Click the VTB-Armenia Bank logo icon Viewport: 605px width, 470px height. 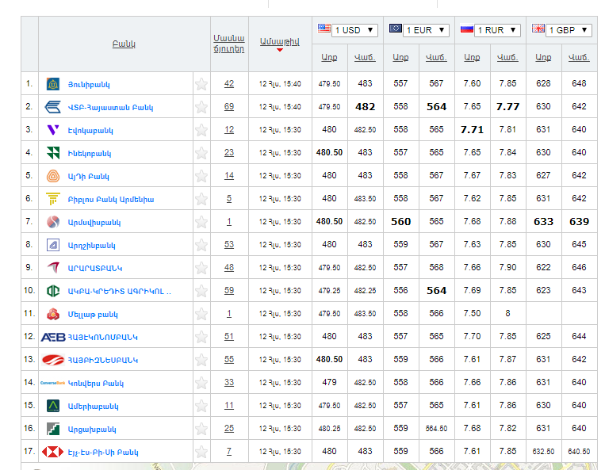coord(53,107)
